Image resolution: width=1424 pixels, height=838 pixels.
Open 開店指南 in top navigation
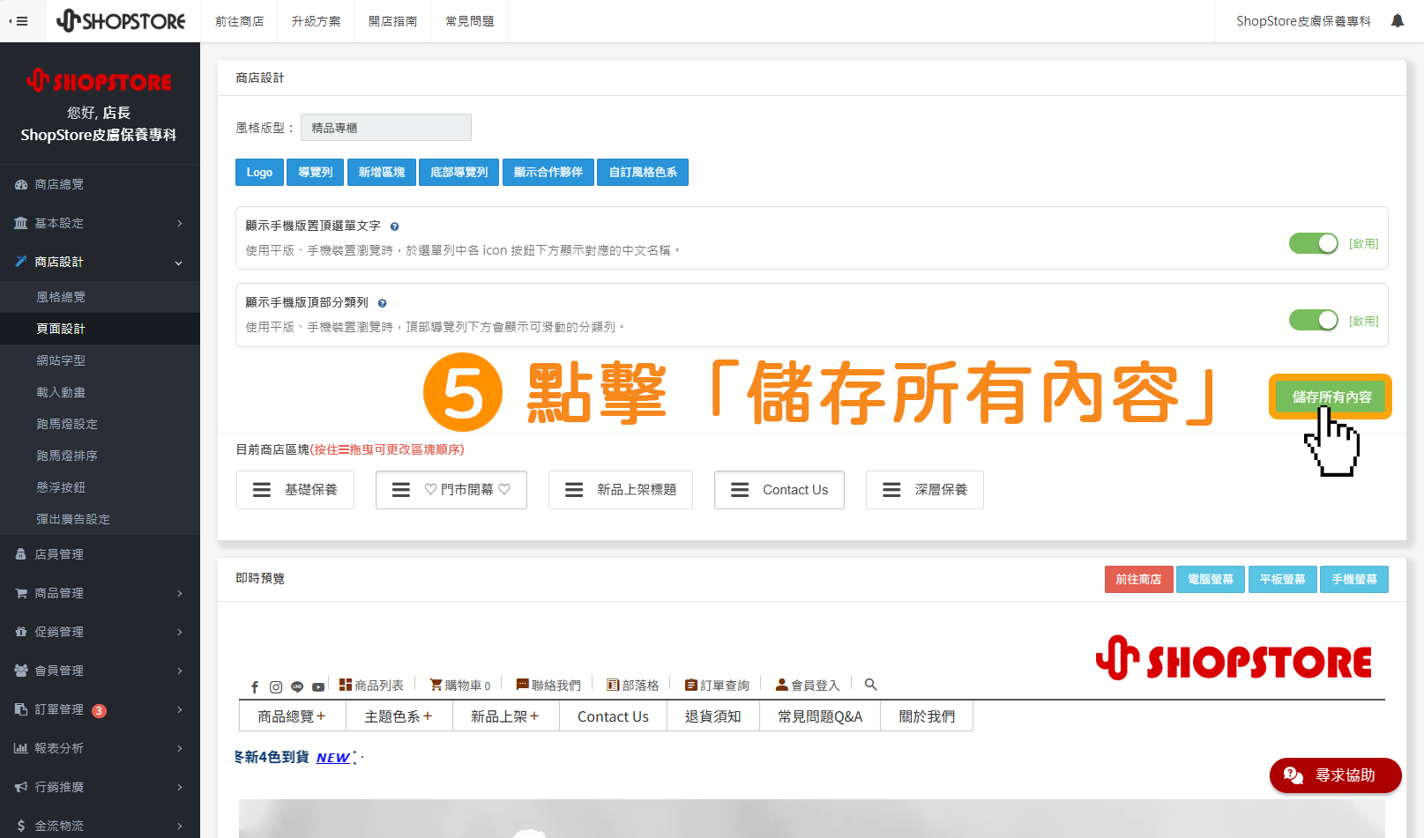click(392, 21)
